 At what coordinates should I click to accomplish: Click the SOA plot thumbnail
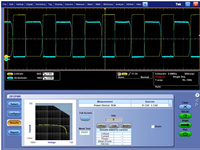[x=50, y=122]
